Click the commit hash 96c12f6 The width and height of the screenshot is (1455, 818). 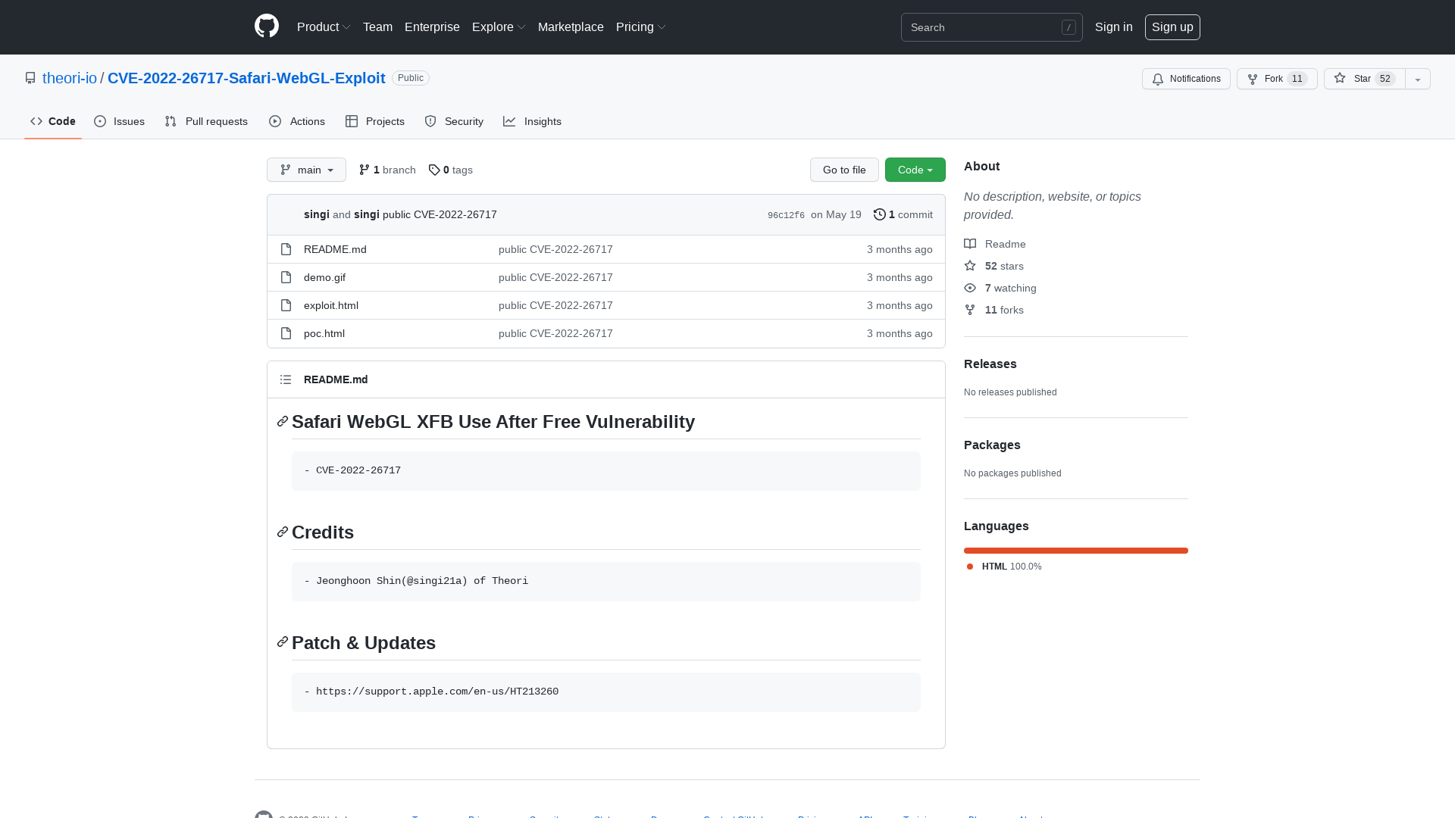coord(786,215)
